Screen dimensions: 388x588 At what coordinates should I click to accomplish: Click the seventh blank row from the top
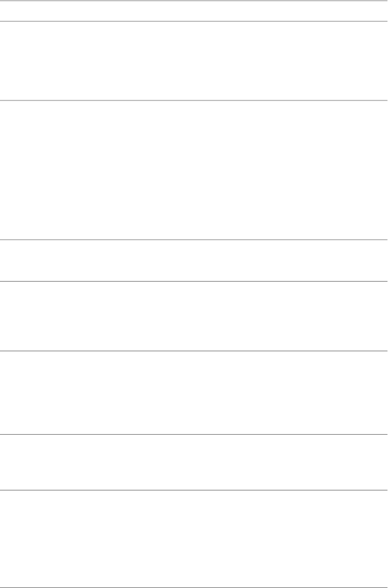point(193,461)
